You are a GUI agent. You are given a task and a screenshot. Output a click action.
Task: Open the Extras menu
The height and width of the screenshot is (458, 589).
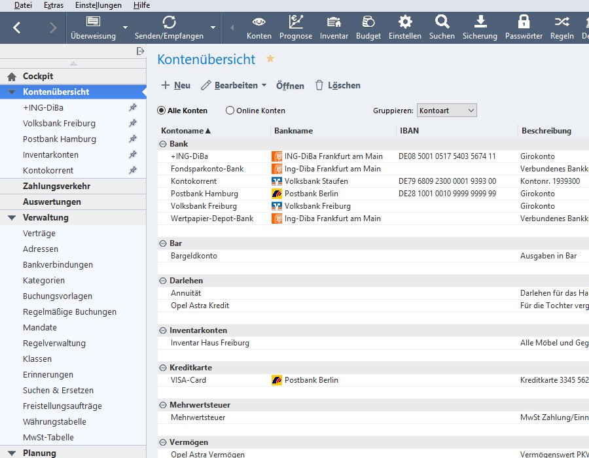click(x=54, y=5)
